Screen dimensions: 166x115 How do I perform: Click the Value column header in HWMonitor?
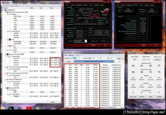point(34,8)
